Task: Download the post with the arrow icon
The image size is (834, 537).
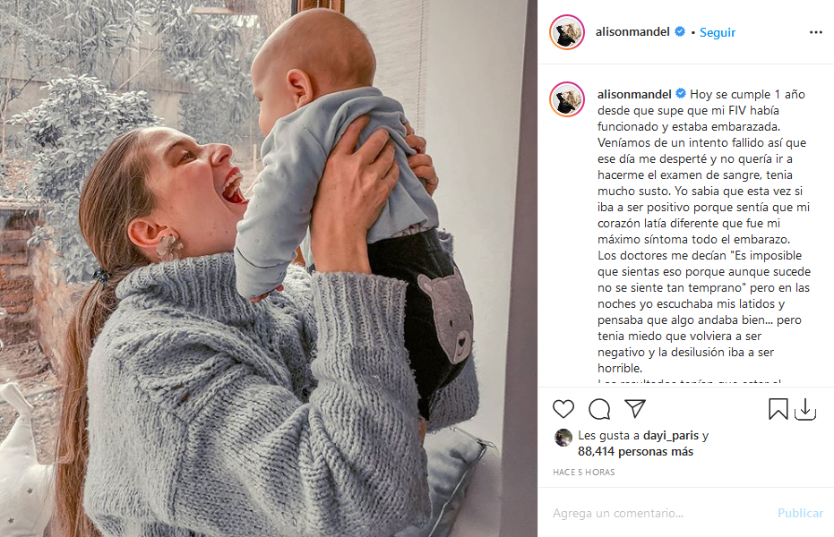Action: [805, 410]
